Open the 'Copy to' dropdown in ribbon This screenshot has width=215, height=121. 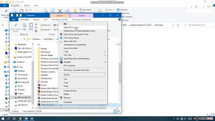(46, 30)
